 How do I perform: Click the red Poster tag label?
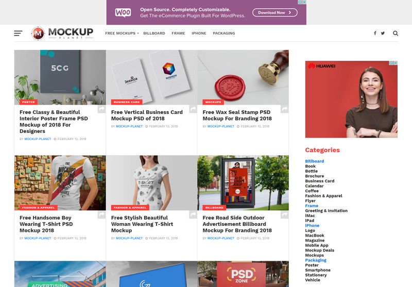click(x=29, y=102)
